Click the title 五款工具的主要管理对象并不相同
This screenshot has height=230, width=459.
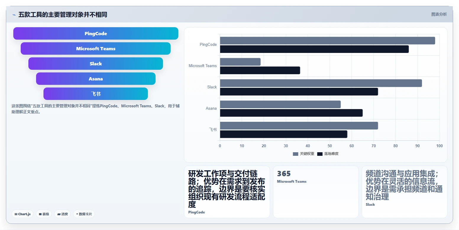pyautogui.click(x=63, y=14)
